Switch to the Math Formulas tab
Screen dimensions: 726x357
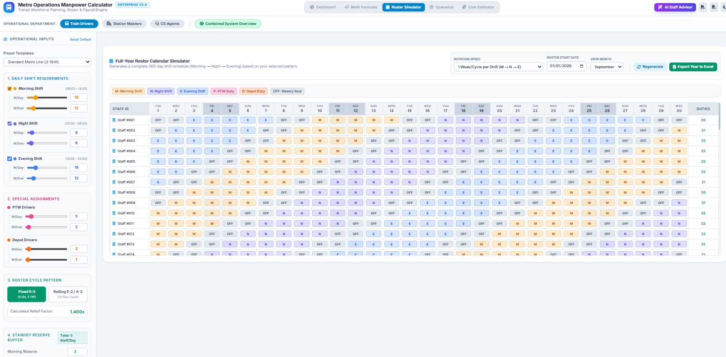pyautogui.click(x=361, y=7)
